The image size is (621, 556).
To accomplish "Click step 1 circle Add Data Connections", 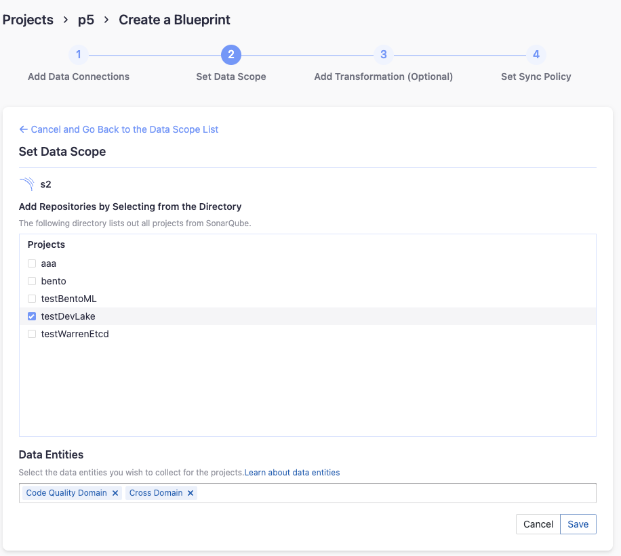I will 79,55.
